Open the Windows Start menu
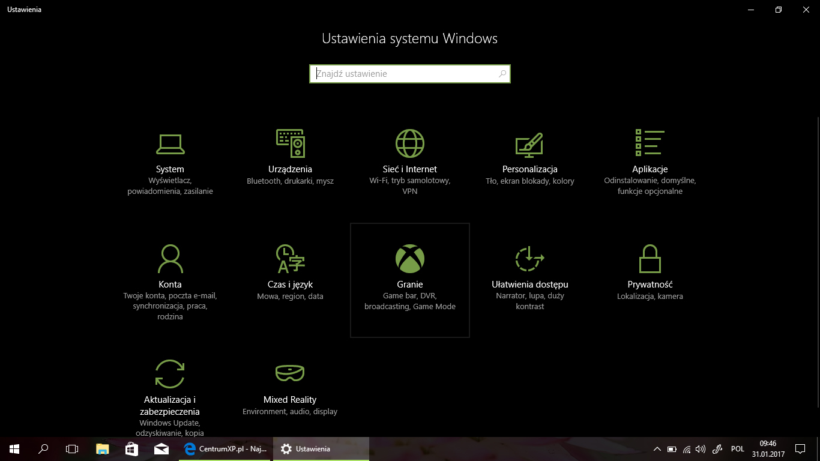Screen dimensions: 820x461 click(14, 449)
